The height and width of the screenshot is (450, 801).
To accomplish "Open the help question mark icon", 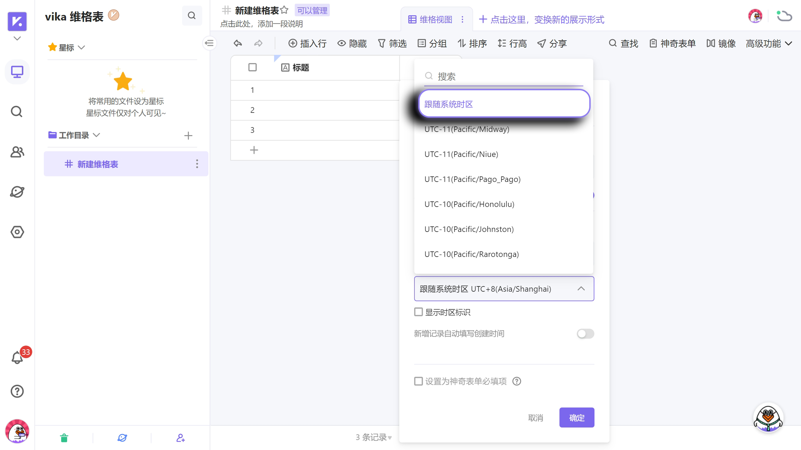I will pyautogui.click(x=17, y=391).
